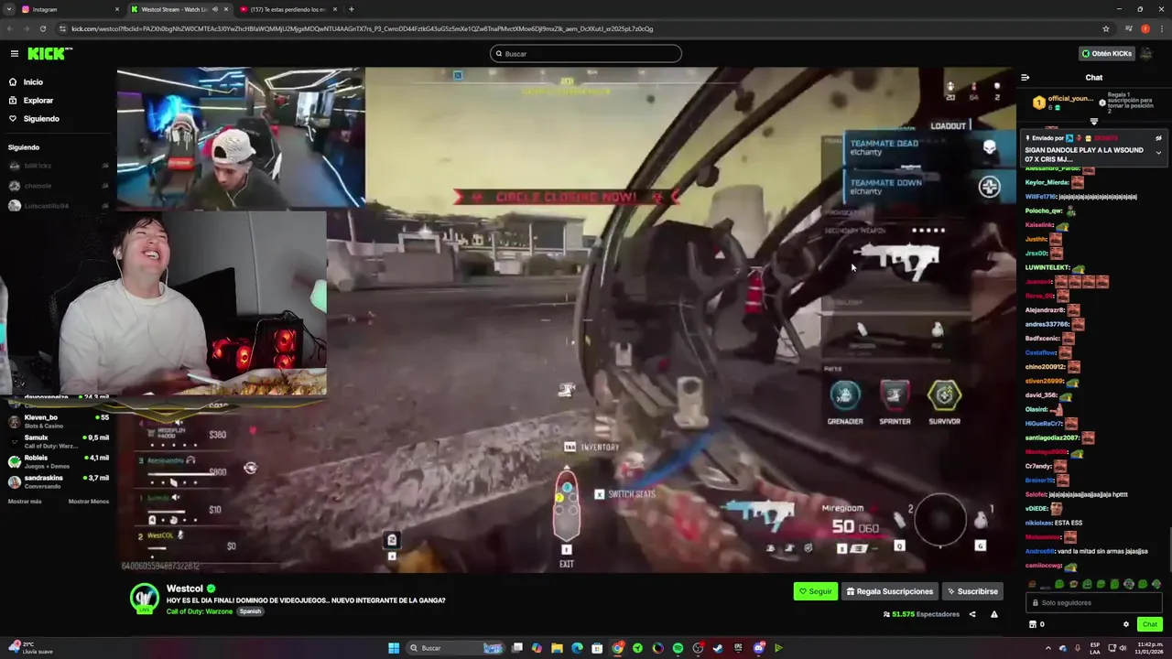Go back in browser history
This screenshot has height=659, width=1172.
(9, 28)
